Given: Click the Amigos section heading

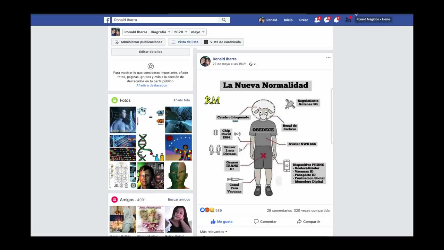Looking at the screenshot, I should 127,200.
